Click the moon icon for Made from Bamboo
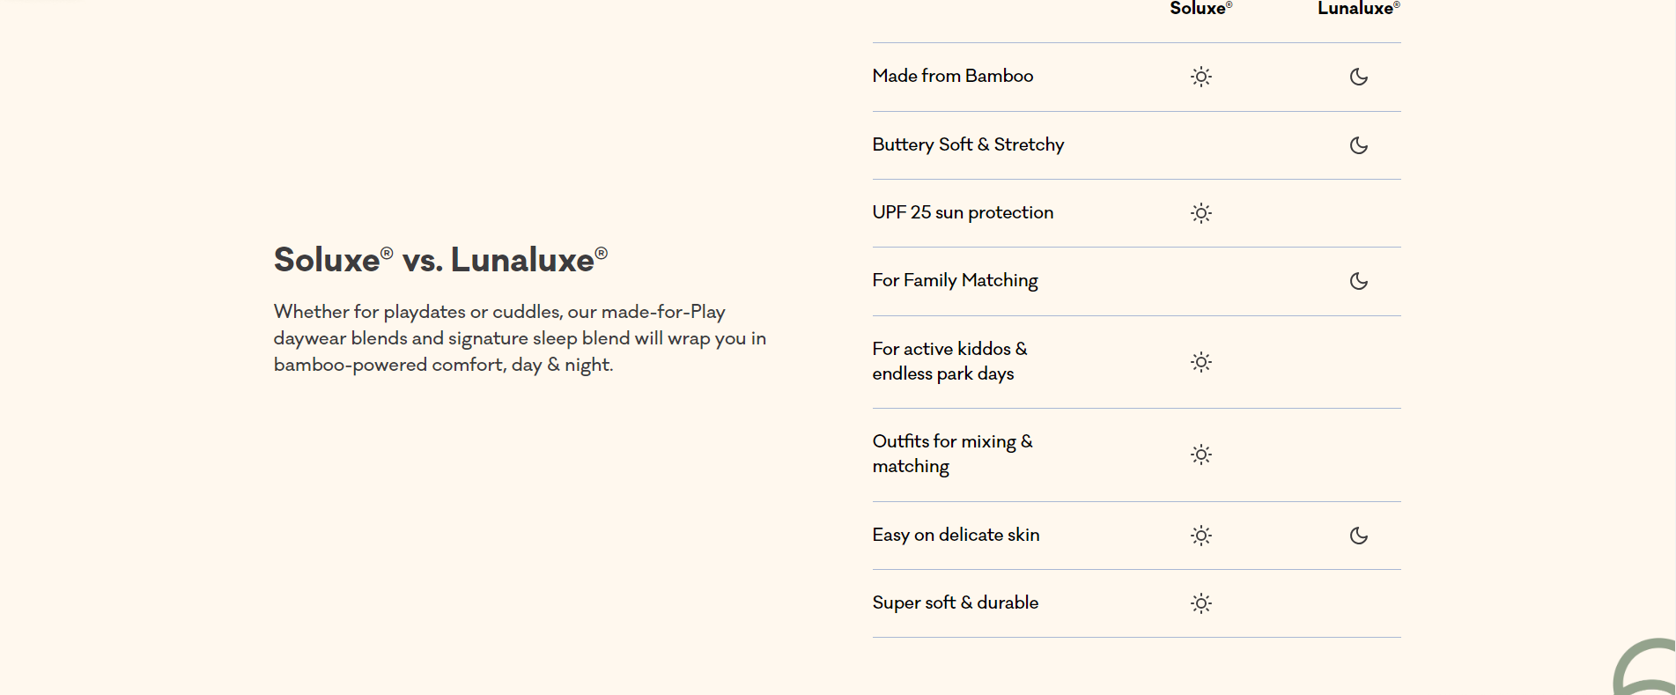The height and width of the screenshot is (695, 1676). (x=1358, y=77)
